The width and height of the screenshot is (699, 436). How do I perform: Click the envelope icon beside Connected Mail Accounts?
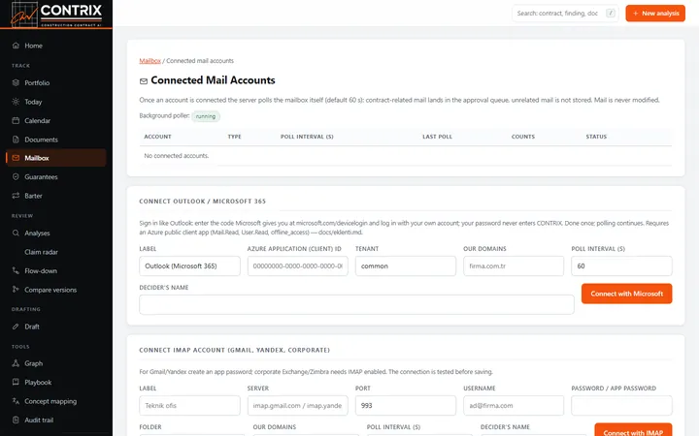click(x=144, y=81)
